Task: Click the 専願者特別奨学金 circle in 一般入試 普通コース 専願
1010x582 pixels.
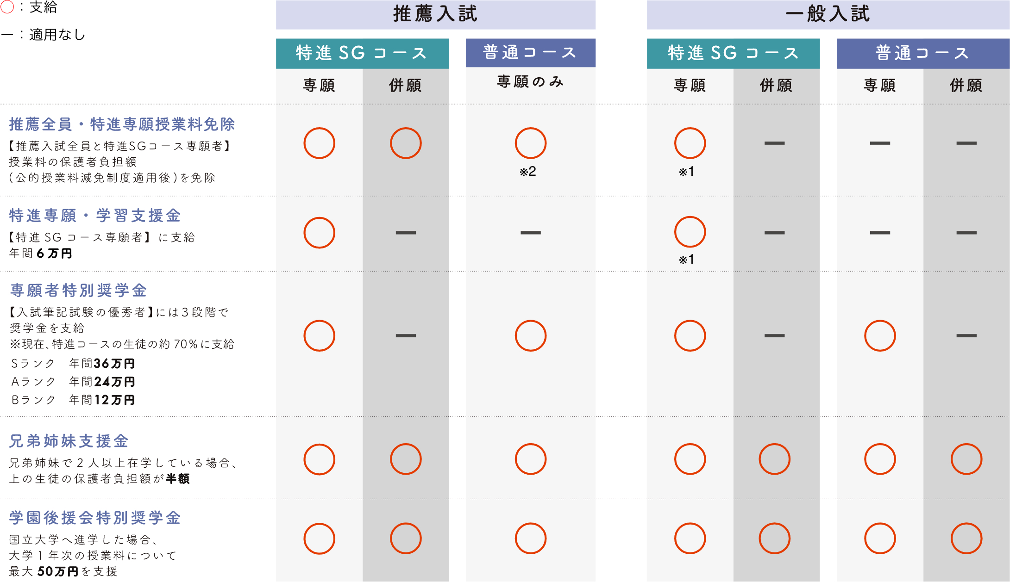Action: 880,335
